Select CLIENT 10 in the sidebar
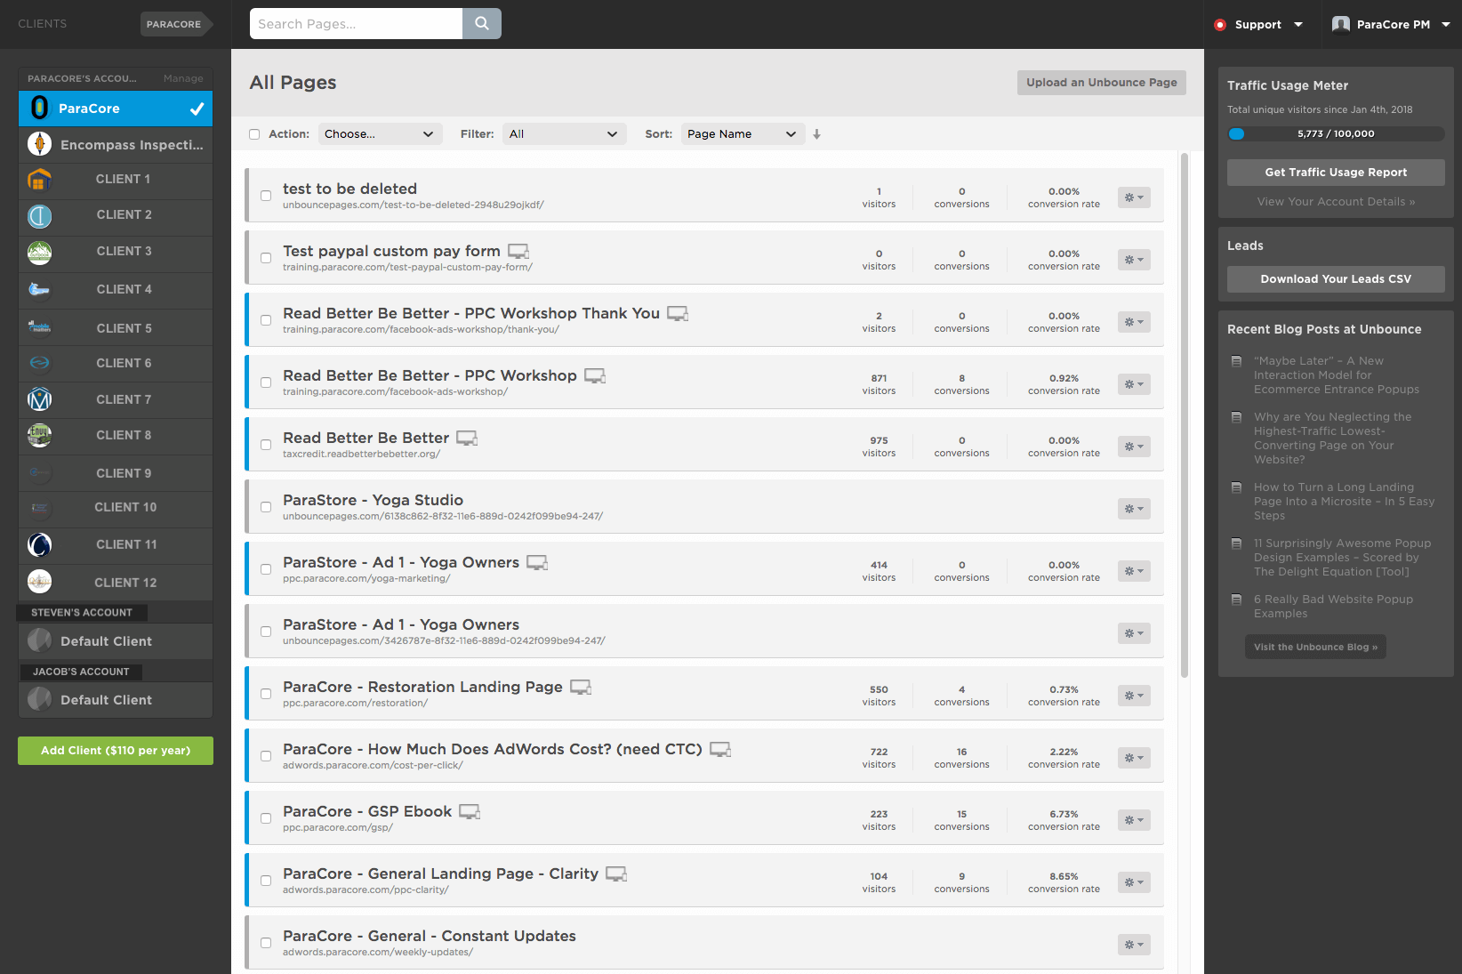The height and width of the screenshot is (974, 1462). click(116, 508)
